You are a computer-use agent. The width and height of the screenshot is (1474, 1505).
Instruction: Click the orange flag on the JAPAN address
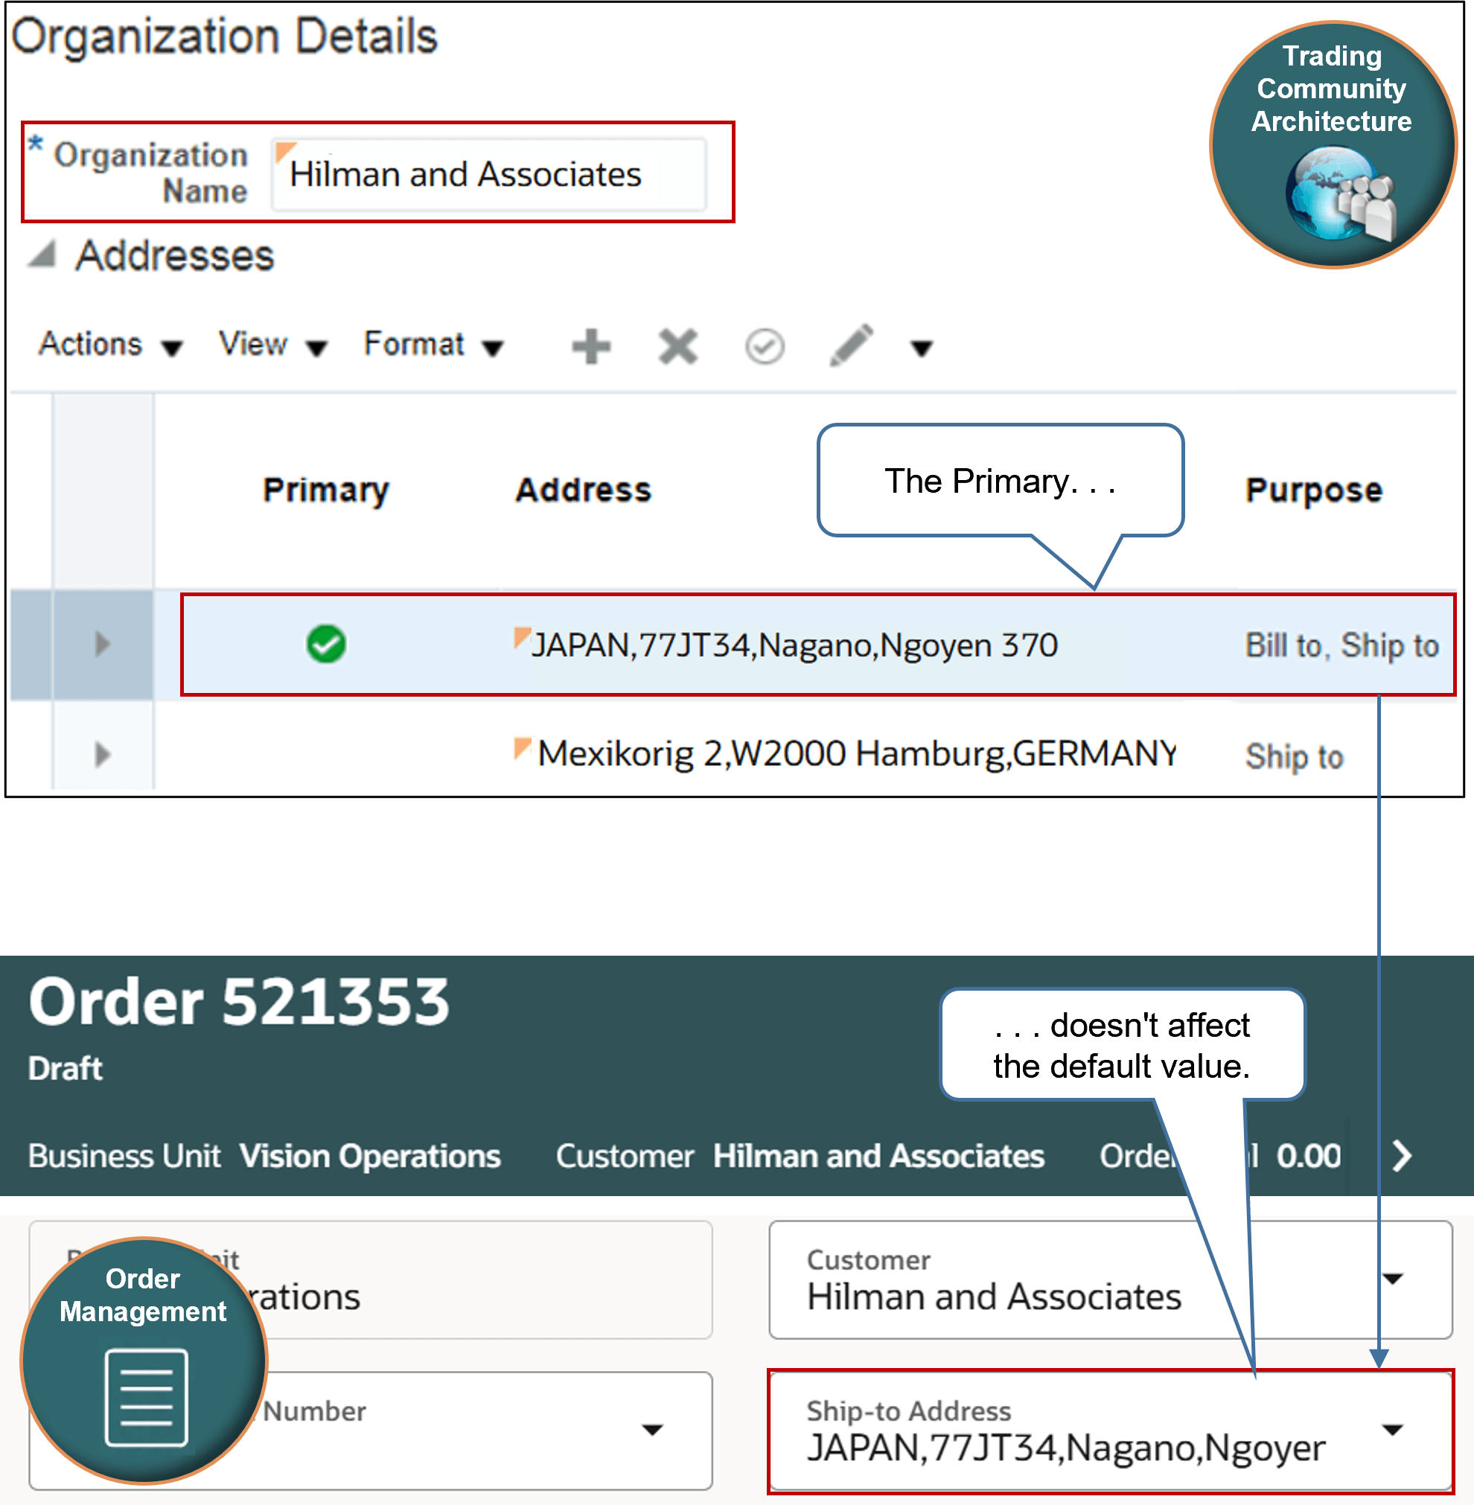(x=523, y=637)
